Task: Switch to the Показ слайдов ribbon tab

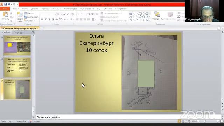Action: [70, 9]
